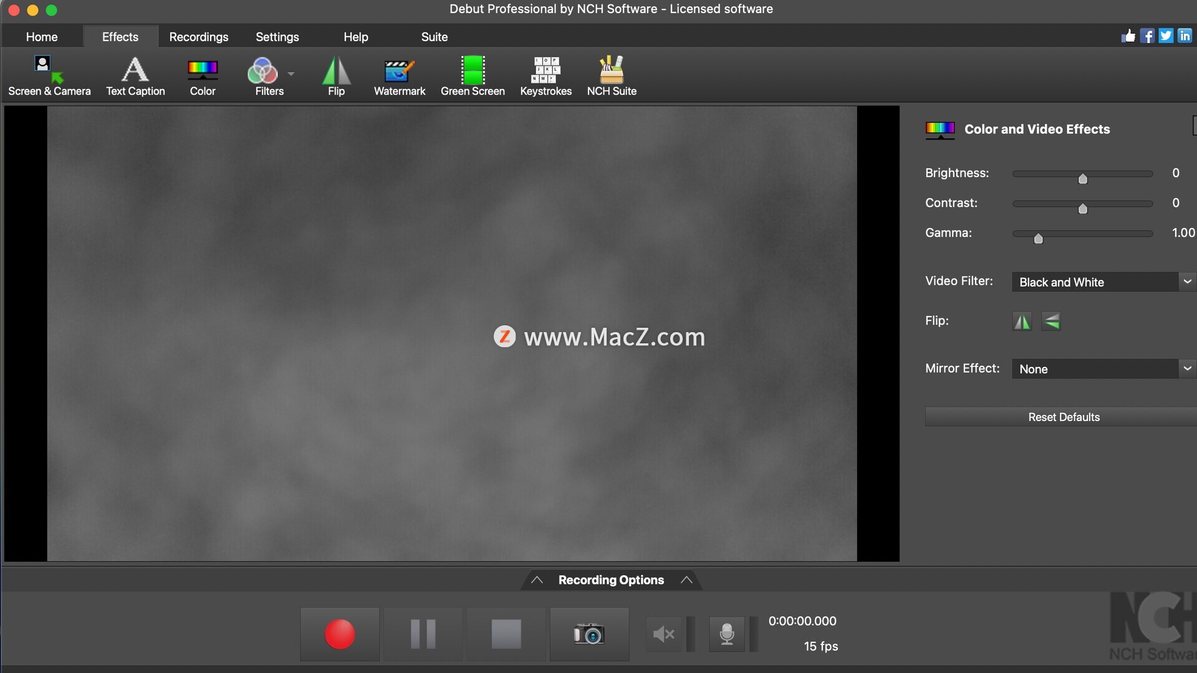This screenshot has width=1197, height=673.
Task: Click the stop recording button
Action: [506, 634]
